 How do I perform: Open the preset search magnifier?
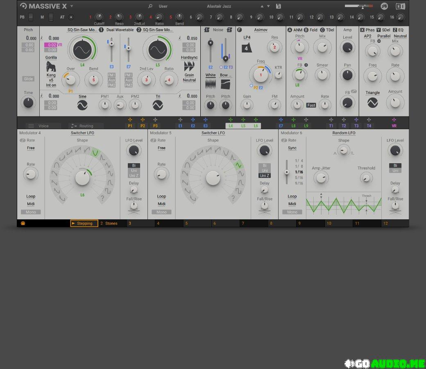(x=150, y=6)
